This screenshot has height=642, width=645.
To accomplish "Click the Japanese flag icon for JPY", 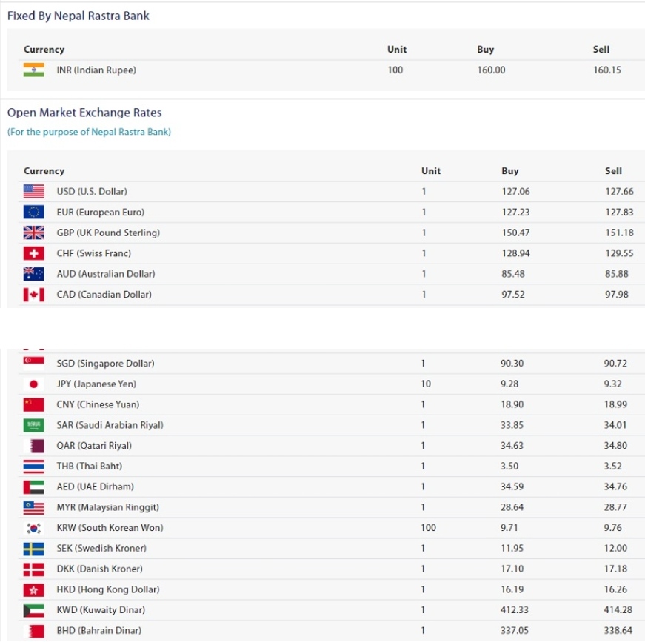I will point(34,384).
